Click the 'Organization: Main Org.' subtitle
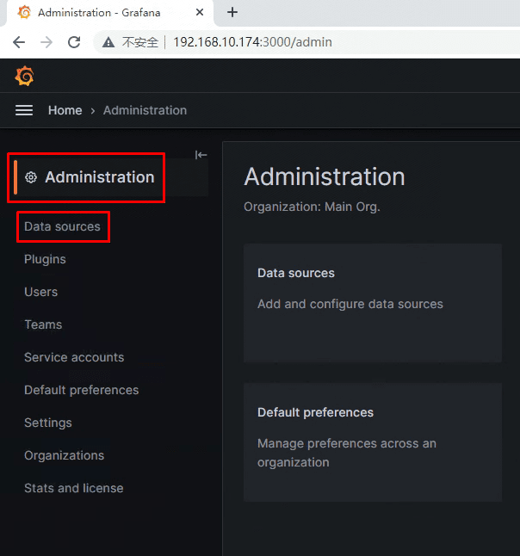This screenshot has width=520, height=556. [x=313, y=207]
